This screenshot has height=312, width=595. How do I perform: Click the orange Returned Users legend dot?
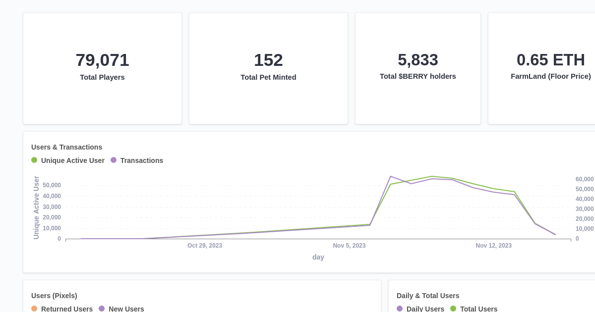(x=34, y=309)
